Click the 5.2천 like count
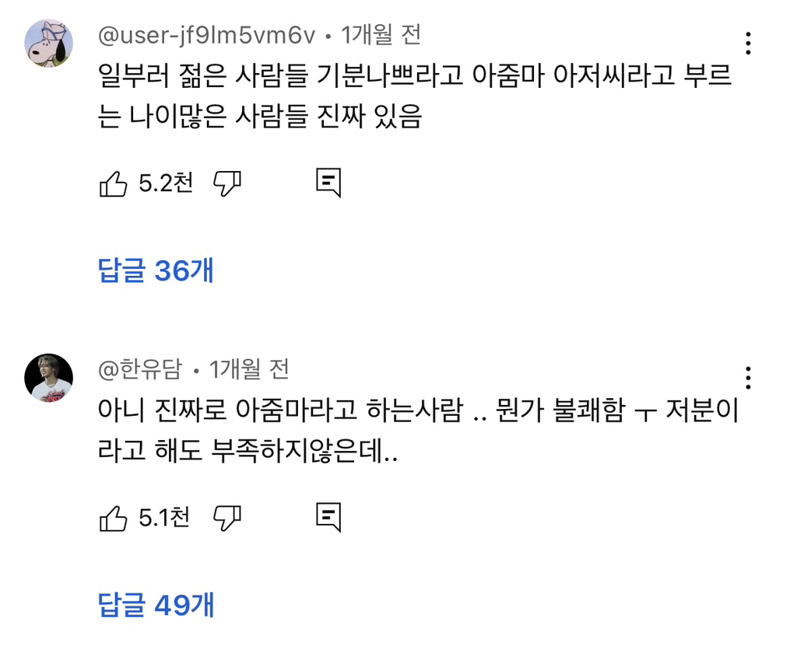The image size is (797, 653). tap(165, 184)
